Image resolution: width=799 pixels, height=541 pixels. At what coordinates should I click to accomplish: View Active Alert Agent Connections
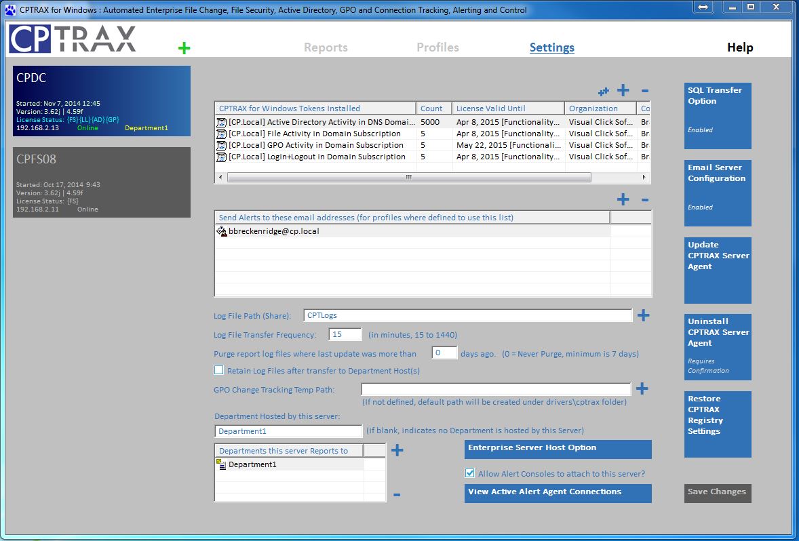click(x=558, y=493)
